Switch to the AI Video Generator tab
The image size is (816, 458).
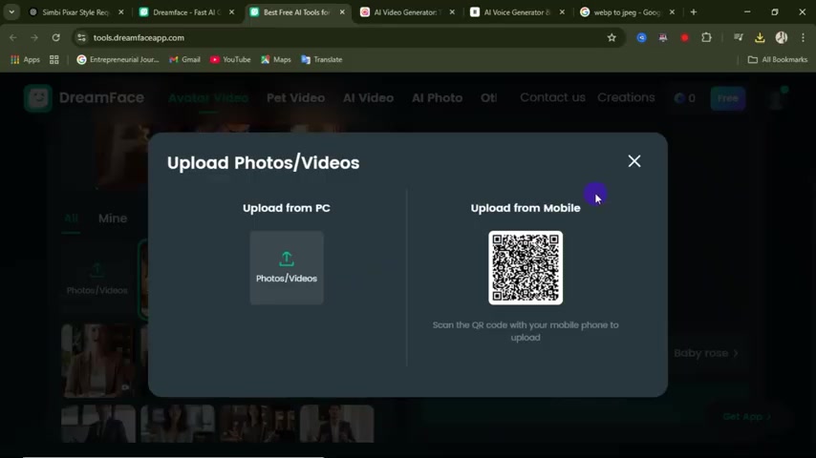406,12
